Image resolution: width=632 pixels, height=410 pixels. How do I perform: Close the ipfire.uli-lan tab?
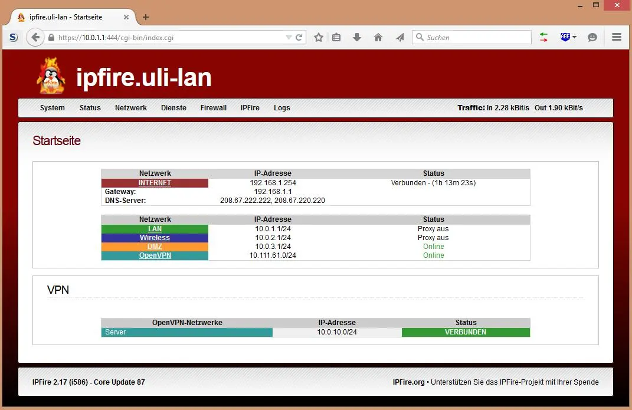[126, 17]
